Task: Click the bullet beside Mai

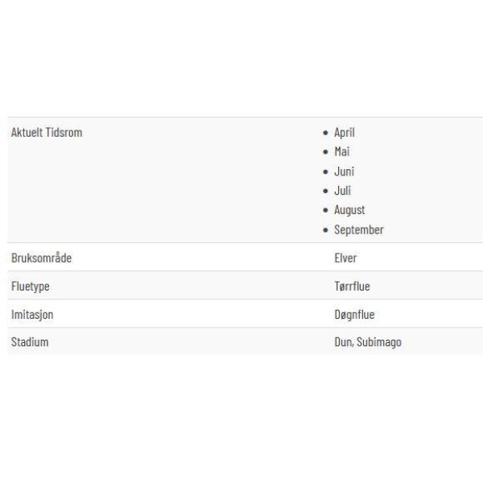Action: click(x=325, y=152)
